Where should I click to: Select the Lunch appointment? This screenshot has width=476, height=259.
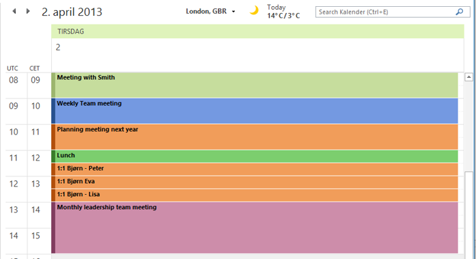tap(255, 156)
